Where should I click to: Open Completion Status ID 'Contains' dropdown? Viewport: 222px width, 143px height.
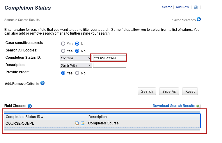(76, 58)
